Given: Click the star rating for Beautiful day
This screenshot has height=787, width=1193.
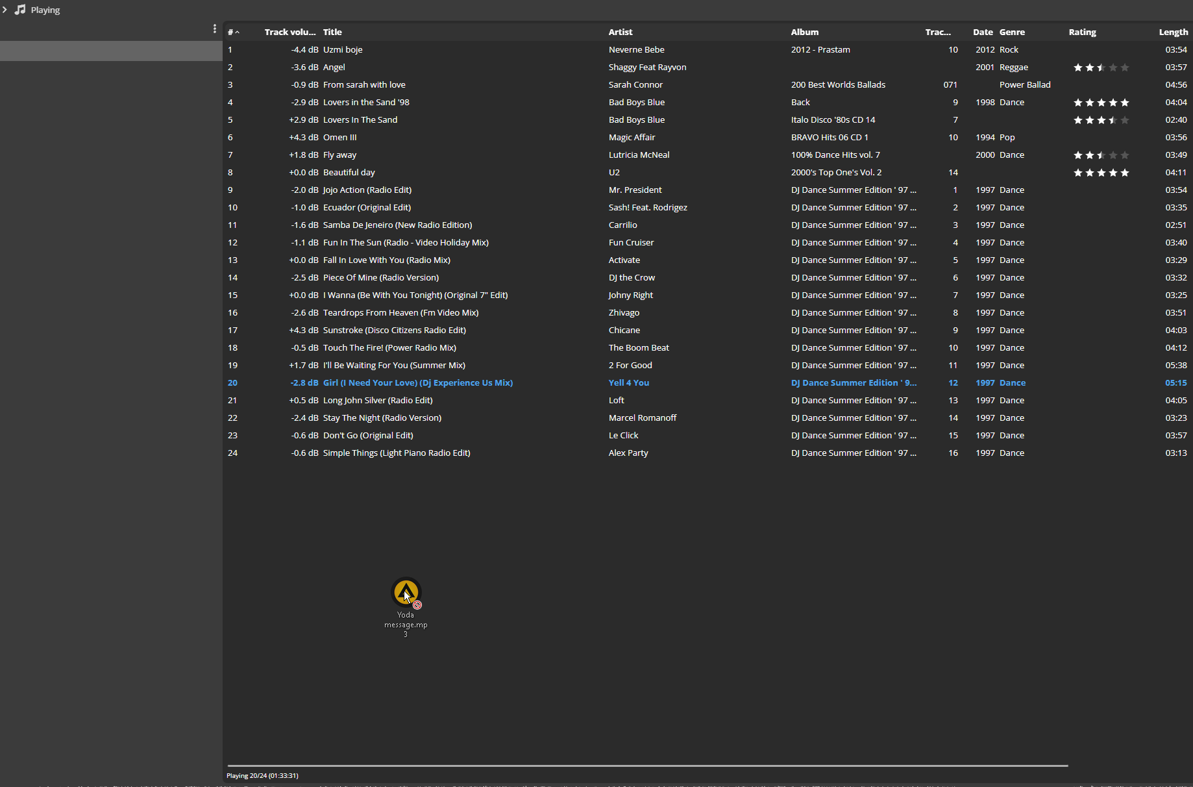Looking at the screenshot, I should point(1101,173).
